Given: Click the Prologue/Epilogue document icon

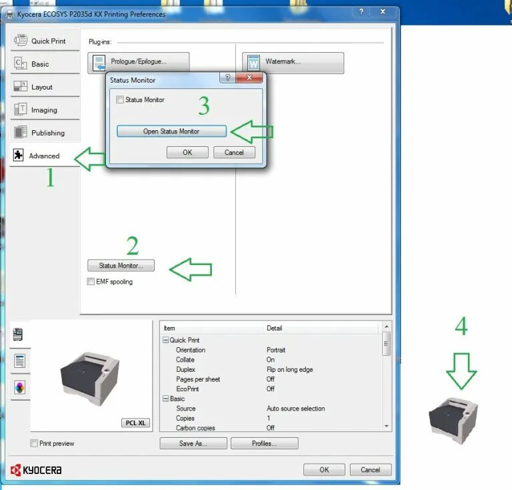Looking at the screenshot, I should click(99, 63).
